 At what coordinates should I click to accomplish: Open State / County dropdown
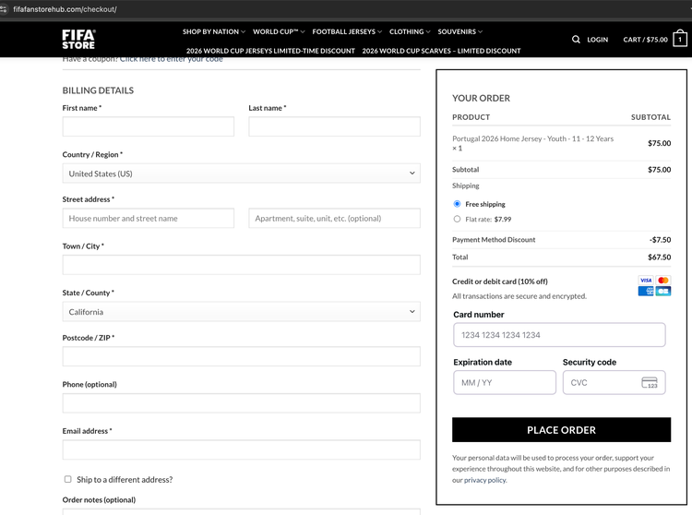241,312
